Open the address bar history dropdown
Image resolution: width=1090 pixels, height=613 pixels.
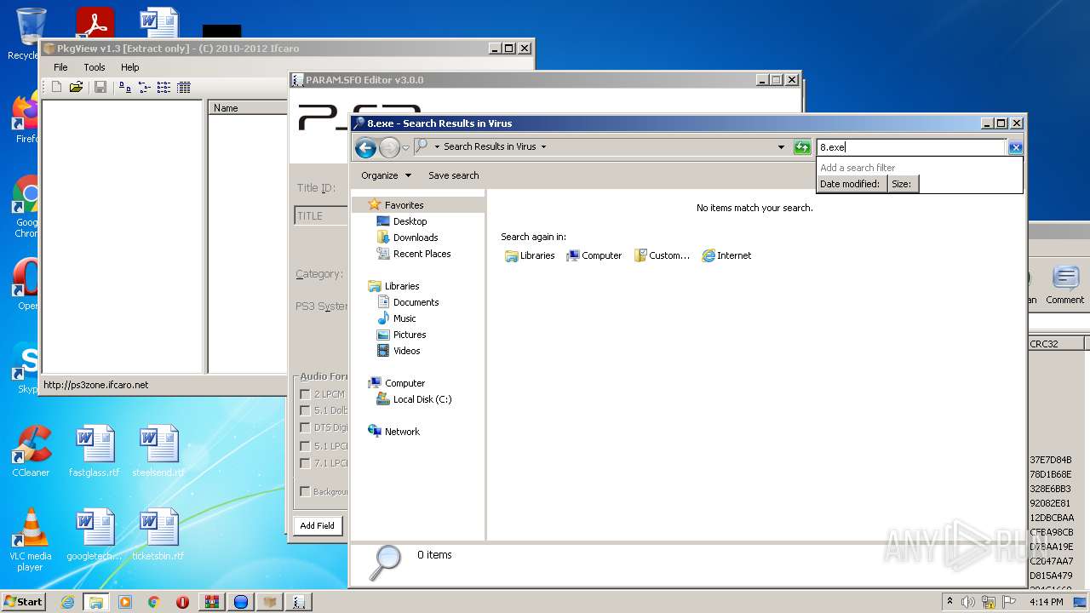pyautogui.click(x=781, y=147)
